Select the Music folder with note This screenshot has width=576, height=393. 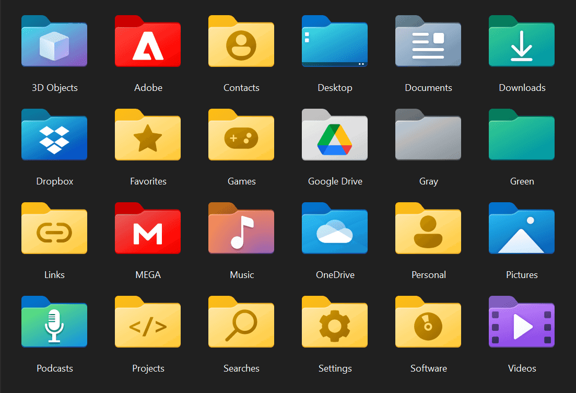click(x=241, y=229)
